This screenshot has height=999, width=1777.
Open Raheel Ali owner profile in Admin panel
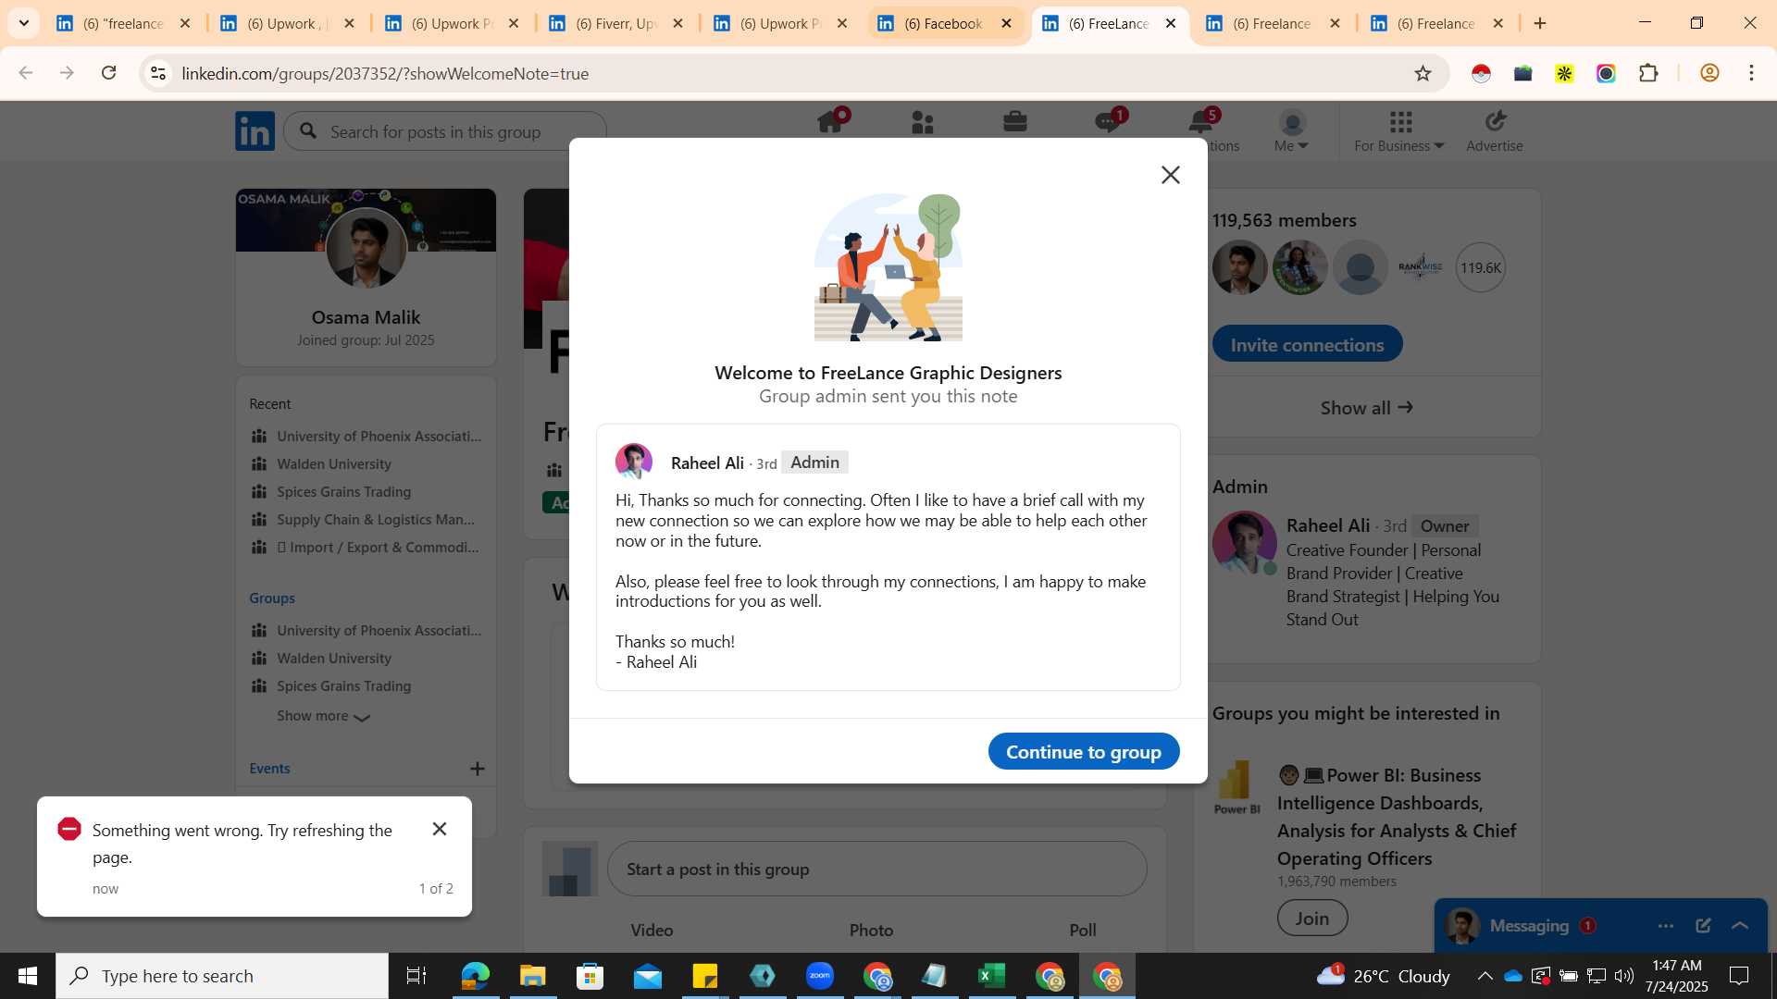tap(1328, 525)
